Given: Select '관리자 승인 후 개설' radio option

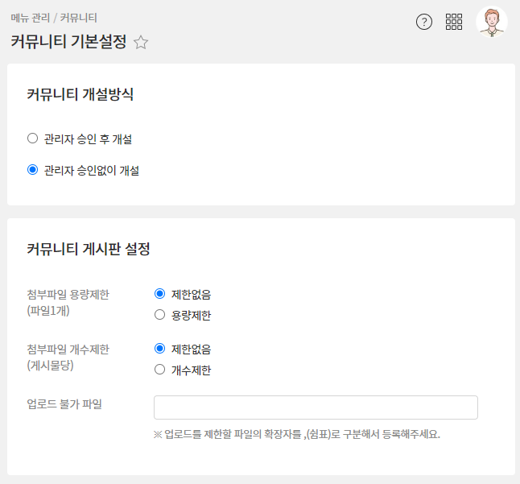Looking at the screenshot, I should (33, 139).
